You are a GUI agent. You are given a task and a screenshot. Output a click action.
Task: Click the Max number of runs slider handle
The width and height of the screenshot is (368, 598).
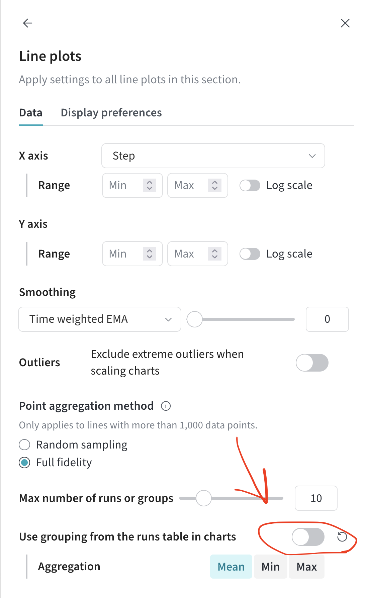203,498
